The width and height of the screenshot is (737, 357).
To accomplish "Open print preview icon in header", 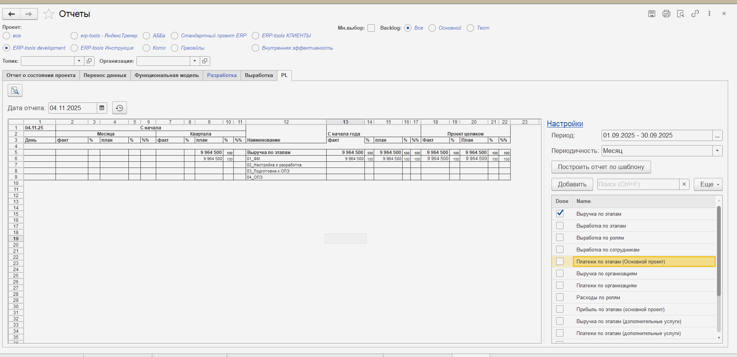I will pyautogui.click(x=681, y=14).
